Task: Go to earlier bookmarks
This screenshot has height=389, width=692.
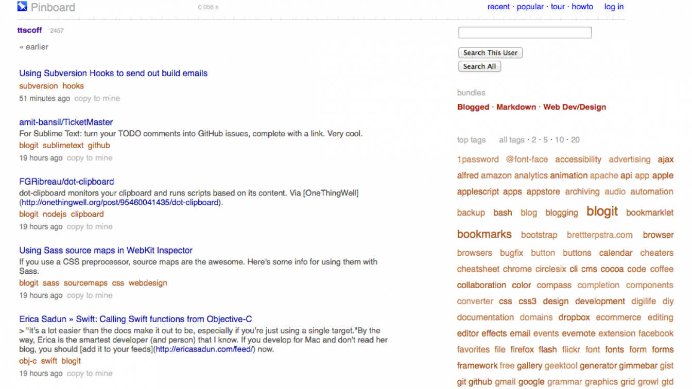Action: click(34, 47)
